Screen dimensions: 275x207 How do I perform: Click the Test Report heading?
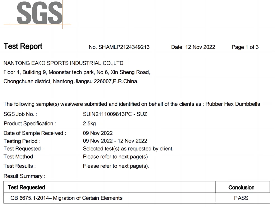pos(23,46)
